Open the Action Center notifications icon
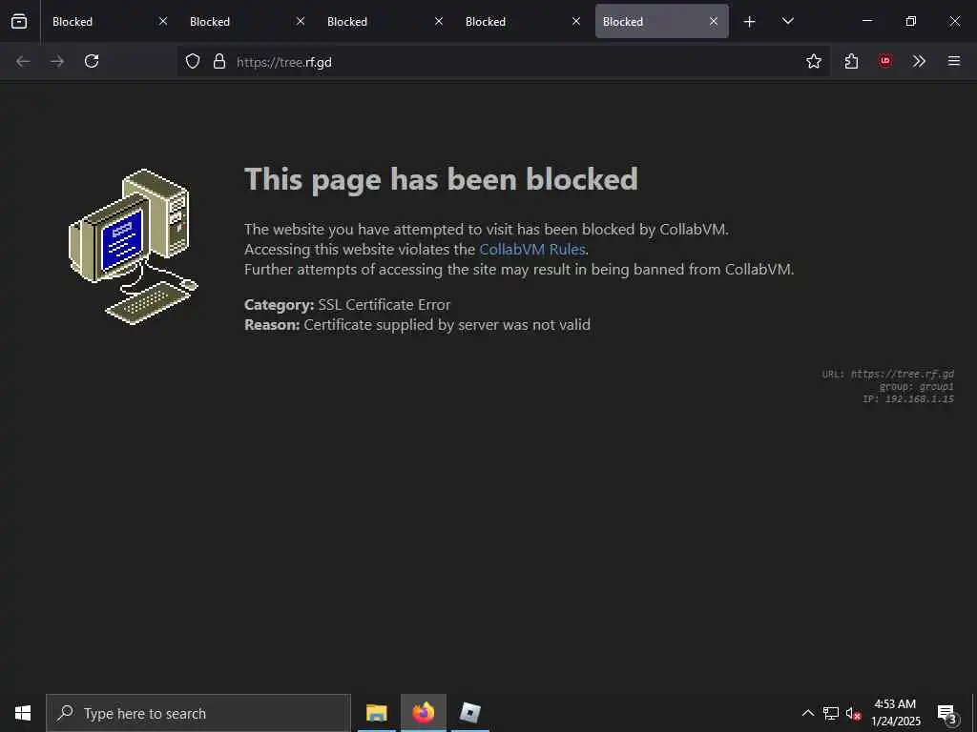The height and width of the screenshot is (732, 977). point(947,713)
